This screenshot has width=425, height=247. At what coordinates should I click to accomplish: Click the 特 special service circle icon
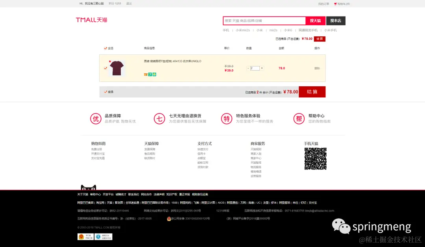pos(227,119)
